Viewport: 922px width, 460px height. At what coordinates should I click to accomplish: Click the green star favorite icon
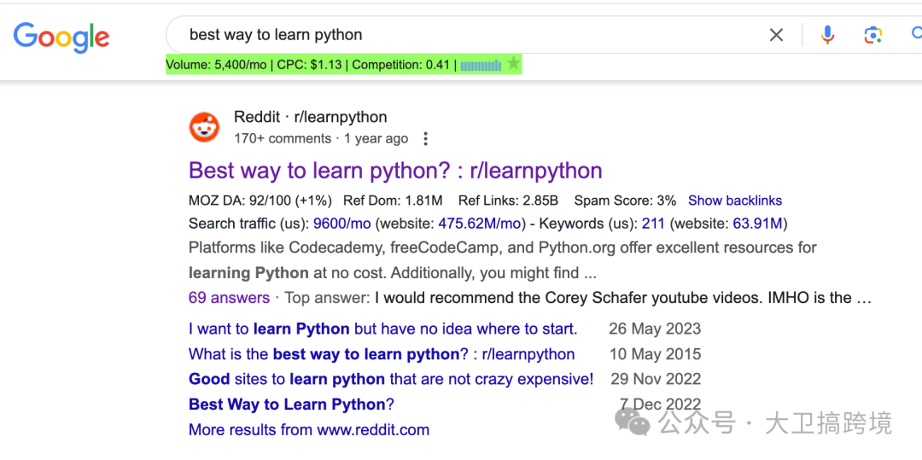tap(513, 63)
